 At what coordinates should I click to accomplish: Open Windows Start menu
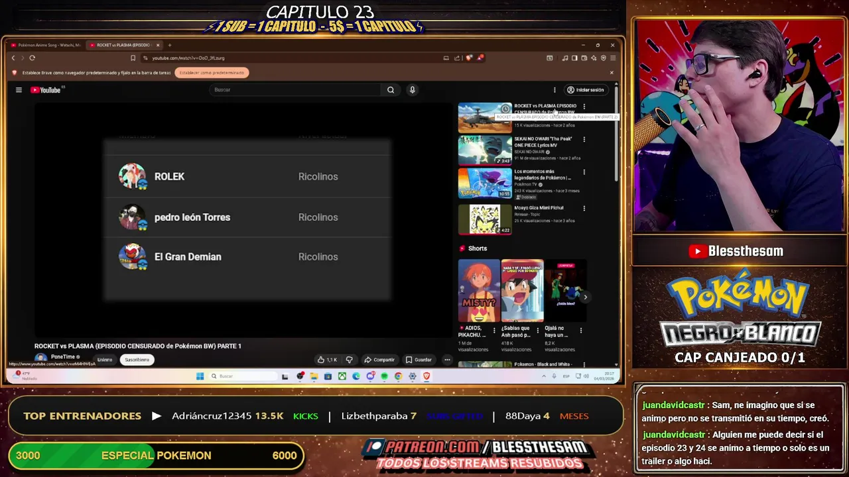point(200,376)
